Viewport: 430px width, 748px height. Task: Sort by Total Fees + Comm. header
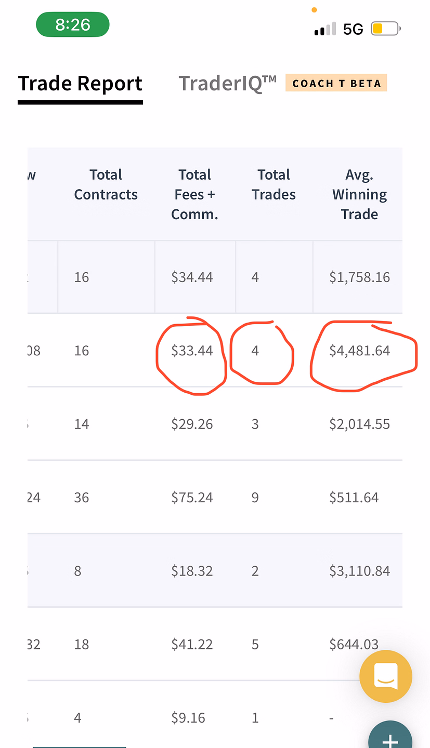click(194, 194)
